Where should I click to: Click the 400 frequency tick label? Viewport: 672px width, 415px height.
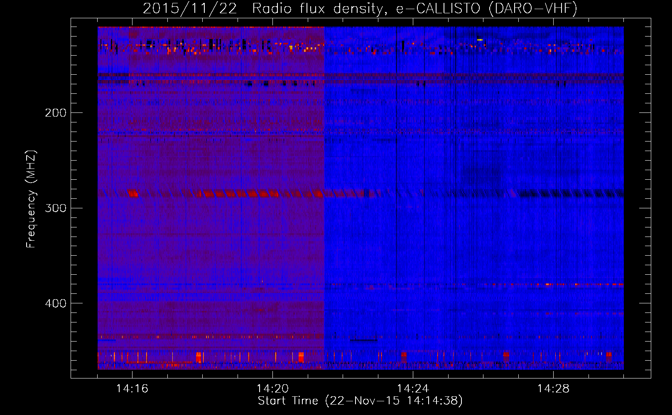tap(56, 303)
